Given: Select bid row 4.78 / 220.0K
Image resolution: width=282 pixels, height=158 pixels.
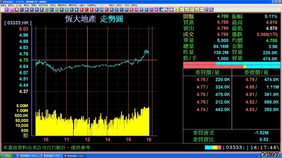Looking at the screenshot, I should [x=213, y=79].
